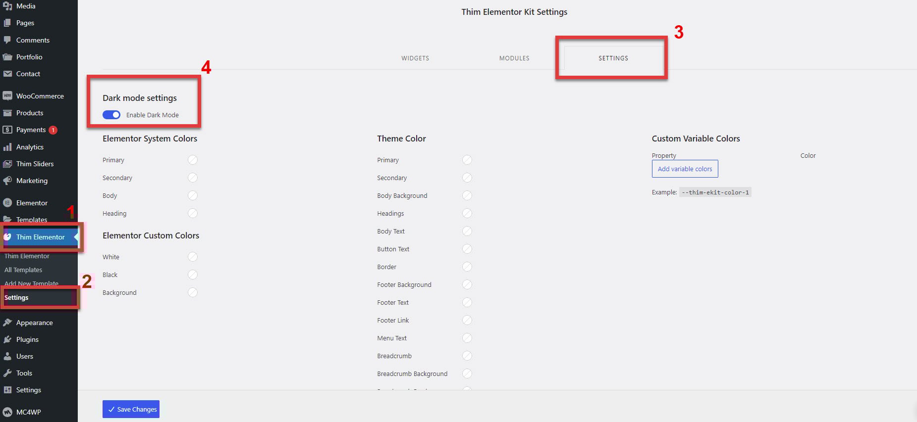
Task: Click the Payments notification badge
Action: (x=53, y=130)
